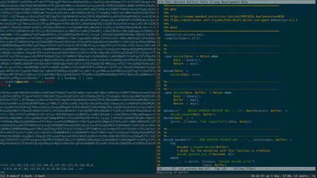Open the Options menu in Emacs
Screen dimensions: 317x178
[x=179, y=2]
